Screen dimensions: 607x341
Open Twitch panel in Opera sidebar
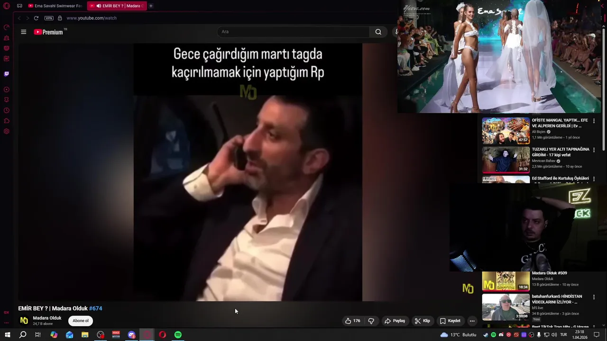7,74
